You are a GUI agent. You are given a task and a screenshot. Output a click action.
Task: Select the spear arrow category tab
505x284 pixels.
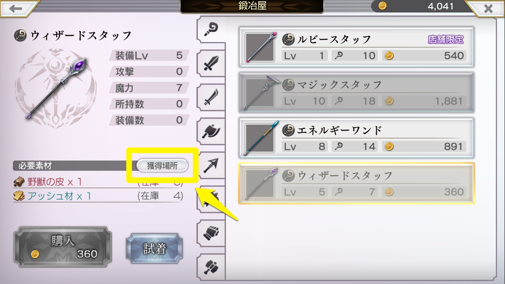tap(210, 165)
